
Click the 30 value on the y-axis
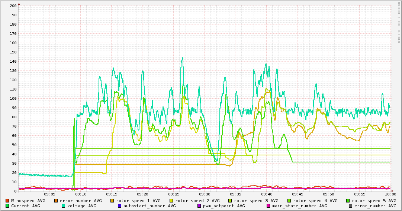coord(14,164)
